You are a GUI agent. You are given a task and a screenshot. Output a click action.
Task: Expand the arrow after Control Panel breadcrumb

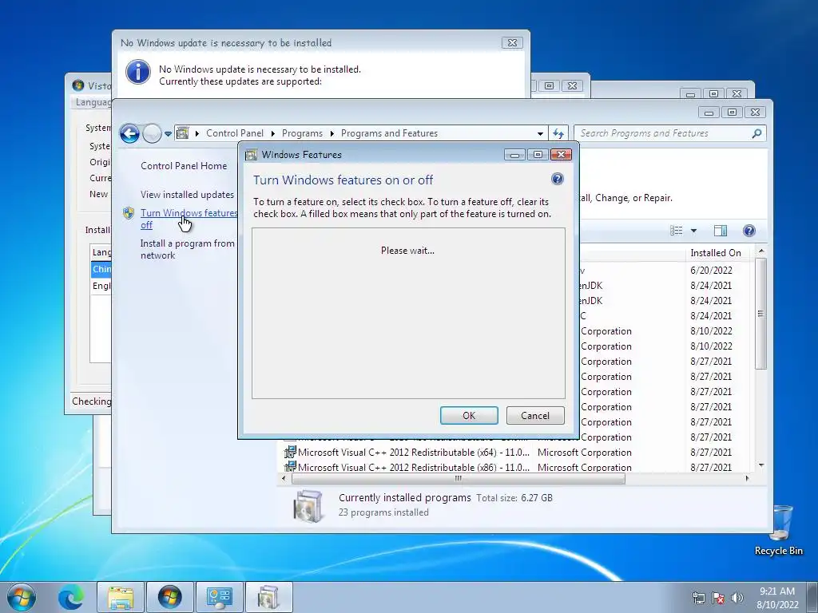click(x=273, y=133)
